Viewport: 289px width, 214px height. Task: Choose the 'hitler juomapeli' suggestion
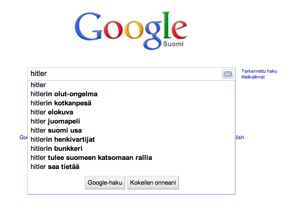coord(55,121)
